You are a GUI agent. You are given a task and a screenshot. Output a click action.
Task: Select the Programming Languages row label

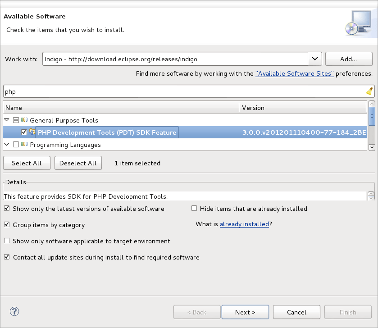coord(65,145)
